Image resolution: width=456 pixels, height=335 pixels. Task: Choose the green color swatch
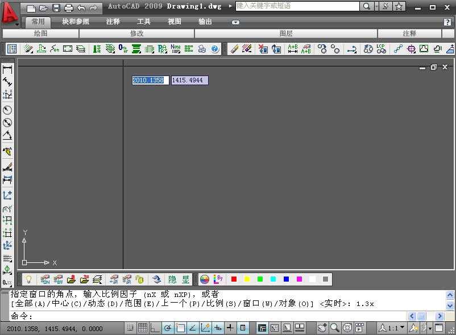[260, 279]
